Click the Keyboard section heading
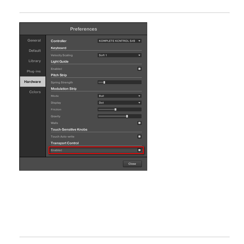Screen dimensions: 244x244 [58, 48]
